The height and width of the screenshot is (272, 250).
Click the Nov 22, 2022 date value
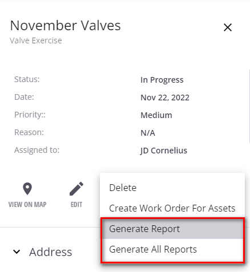[165, 98]
